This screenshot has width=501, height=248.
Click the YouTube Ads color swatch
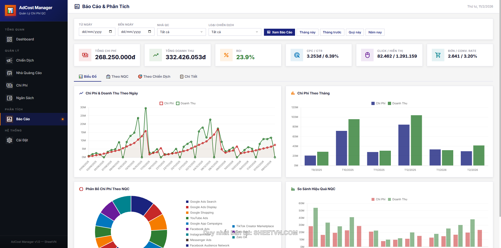(187, 218)
